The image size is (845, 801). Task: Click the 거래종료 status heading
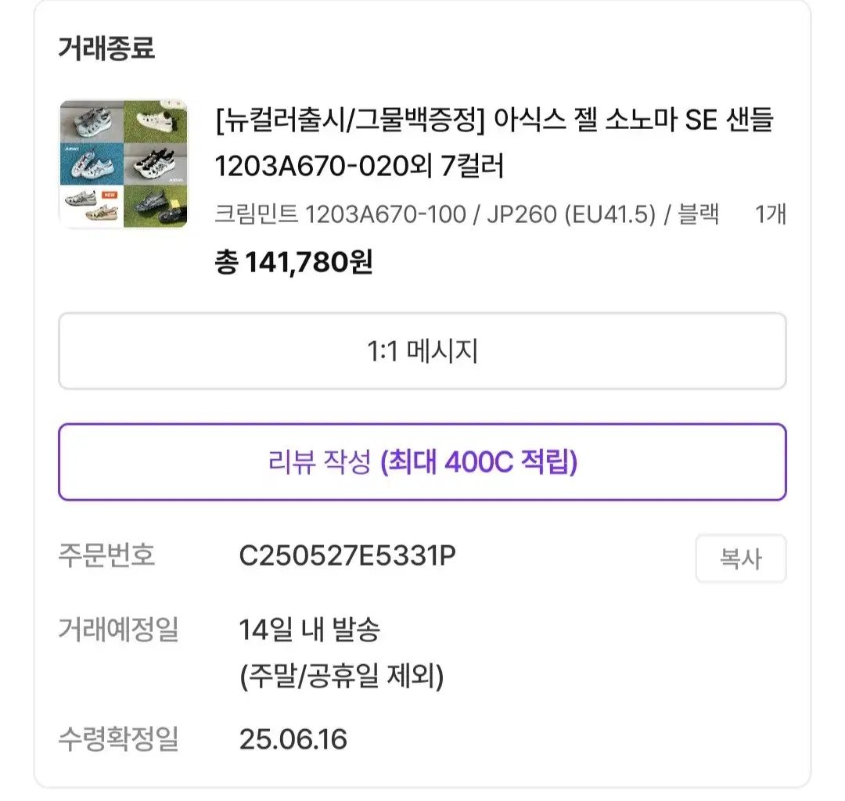pyautogui.click(x=106, y=48)
